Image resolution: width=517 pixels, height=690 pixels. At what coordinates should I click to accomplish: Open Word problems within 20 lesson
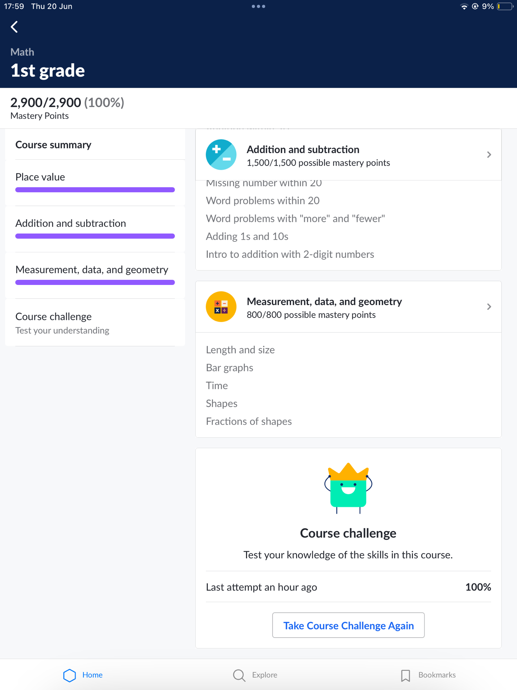(x=263, y=201)
